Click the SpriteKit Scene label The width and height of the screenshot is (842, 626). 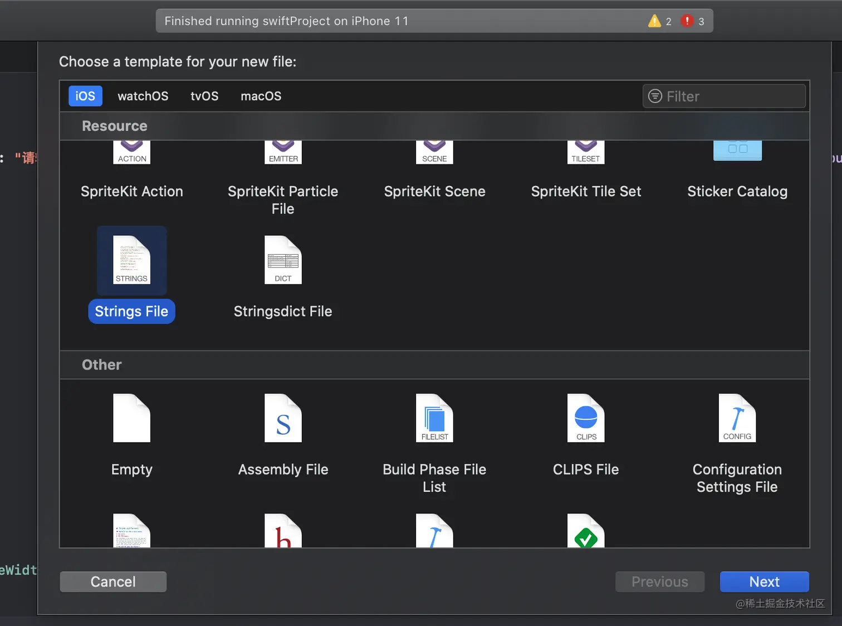[x=434, y=191]
